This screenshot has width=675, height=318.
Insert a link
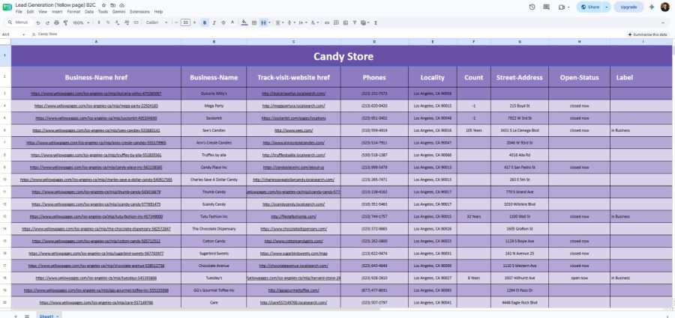click(327, 22)
